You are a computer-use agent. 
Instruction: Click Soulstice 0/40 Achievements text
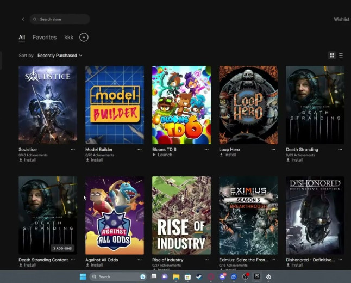click(x=33, y=155)
